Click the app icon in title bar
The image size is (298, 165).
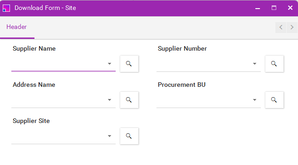(x=6, y=8)
